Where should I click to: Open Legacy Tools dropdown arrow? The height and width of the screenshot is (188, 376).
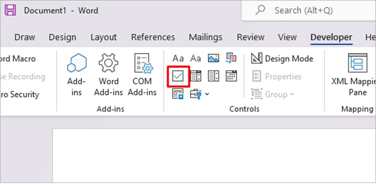click(x=207, y=94)
